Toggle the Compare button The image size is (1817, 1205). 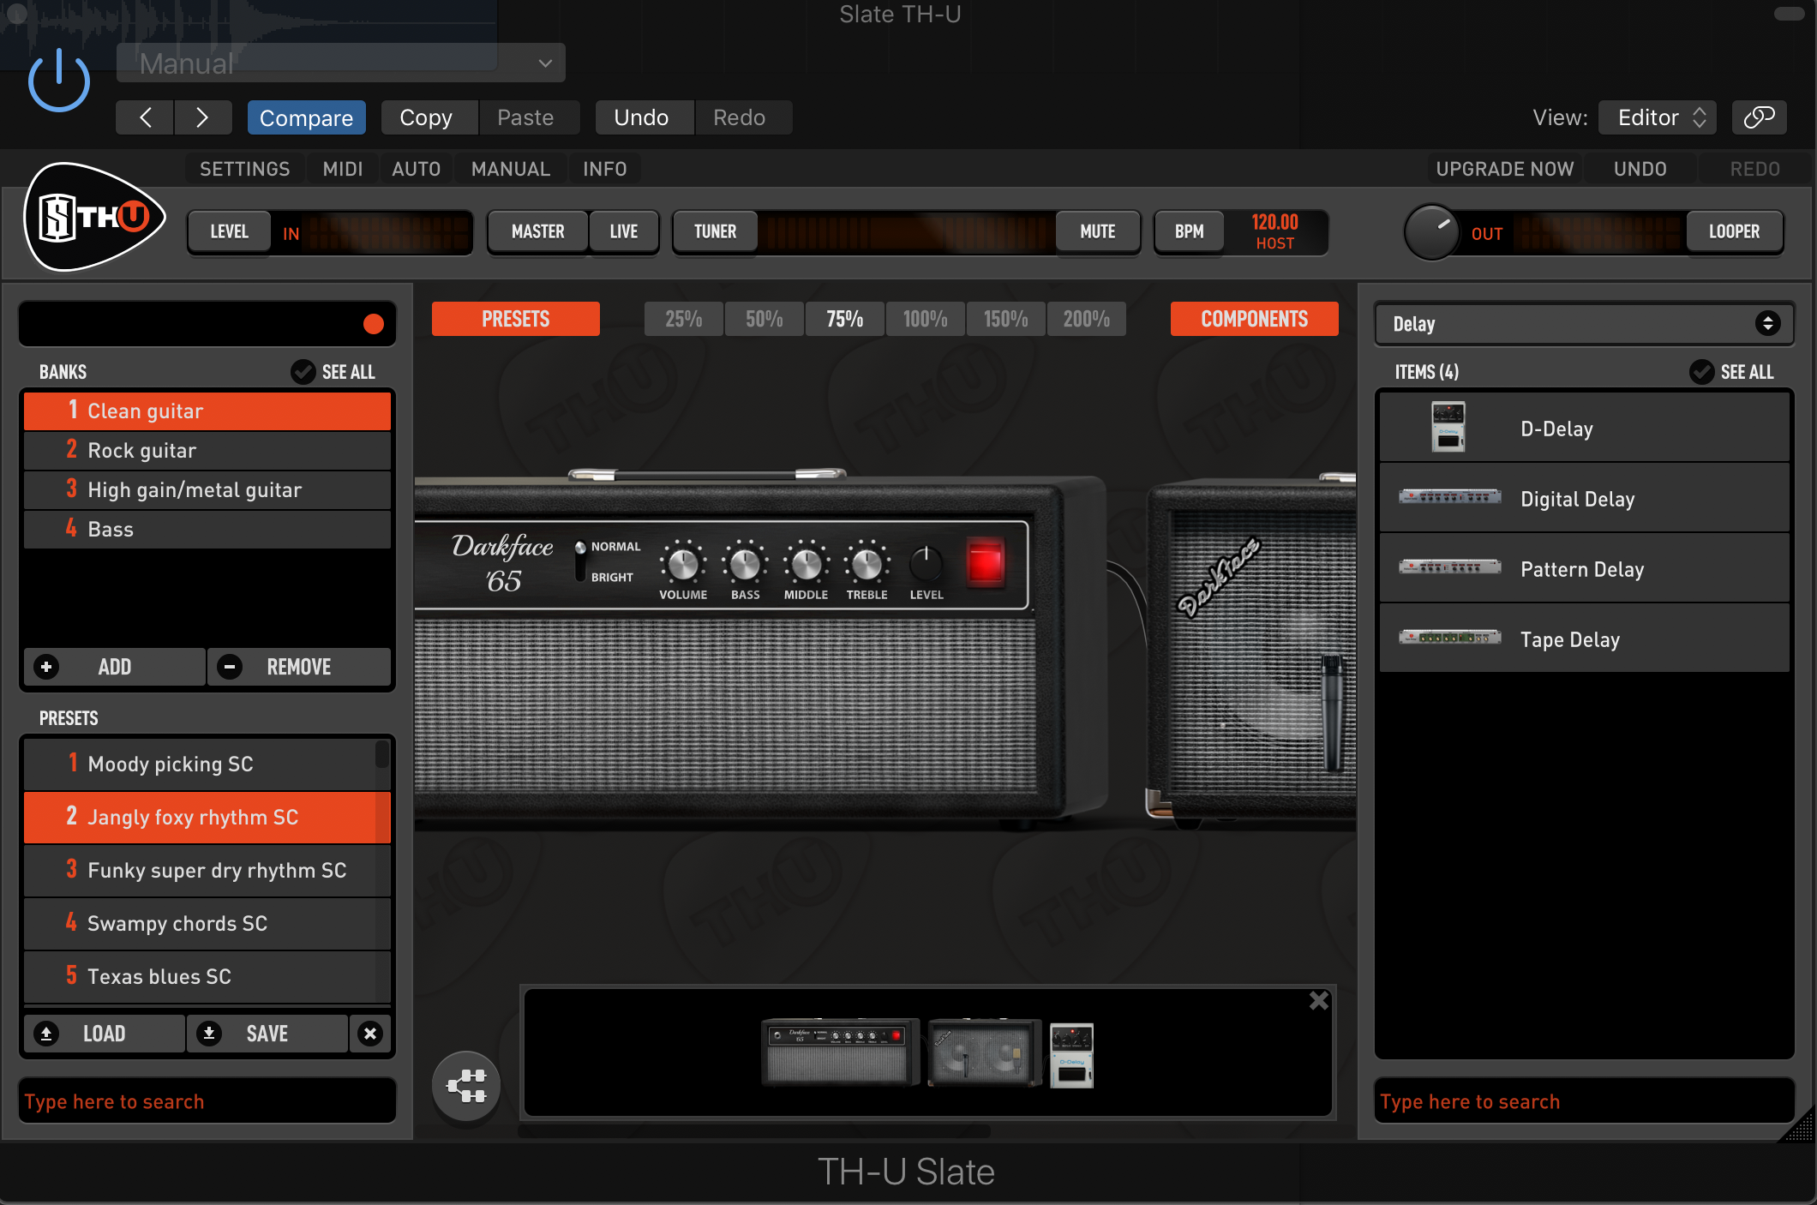pyautogui.click(x=307, y=117)
